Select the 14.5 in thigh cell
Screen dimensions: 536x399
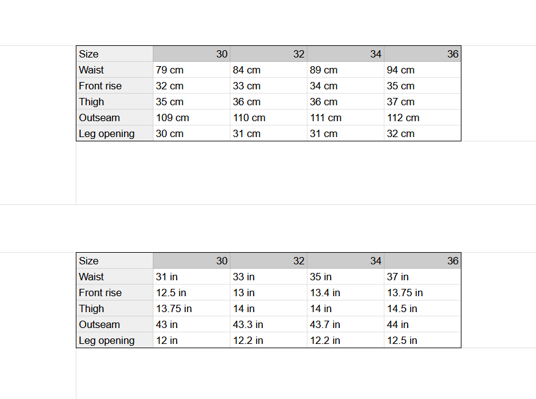pyautogui.click(x=402, y=309)
